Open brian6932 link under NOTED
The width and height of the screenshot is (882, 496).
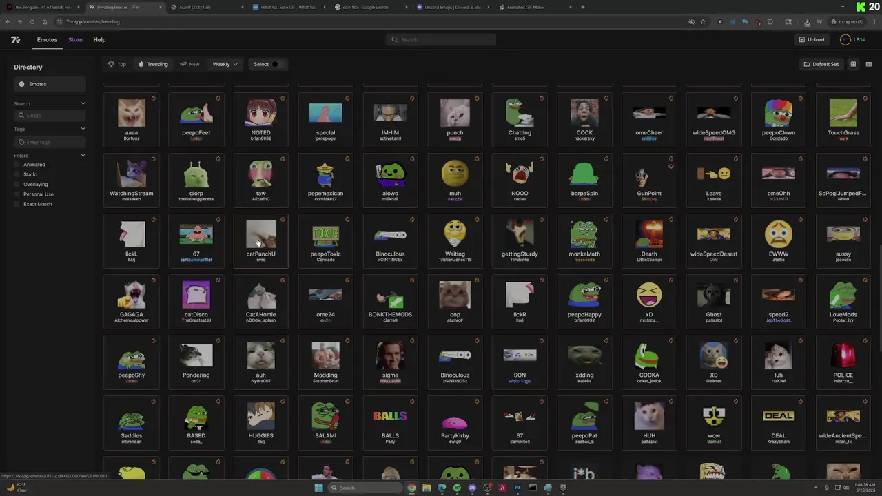(x=260, y=138)
